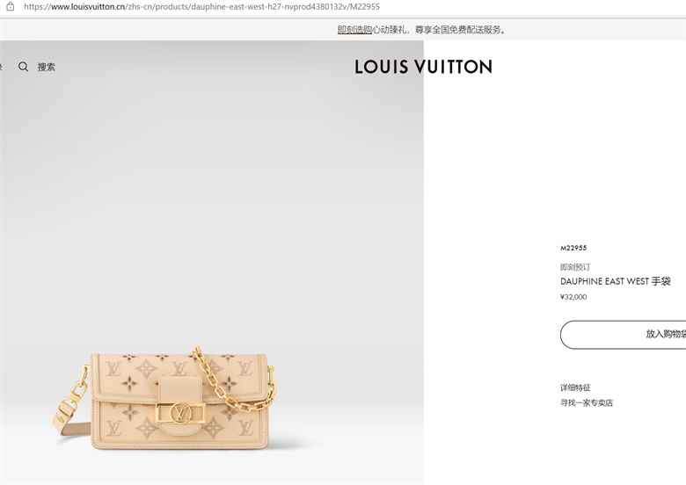Image resolution: width=686 pixels, height=485 pixels.
Task: Click the search magnifier icon
Action: tap(23, 67)
